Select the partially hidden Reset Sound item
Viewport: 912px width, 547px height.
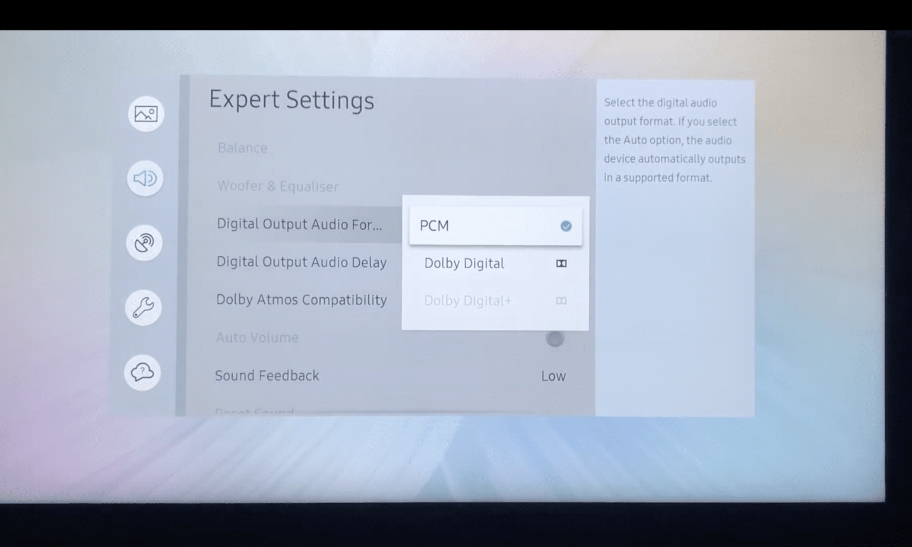254,411
